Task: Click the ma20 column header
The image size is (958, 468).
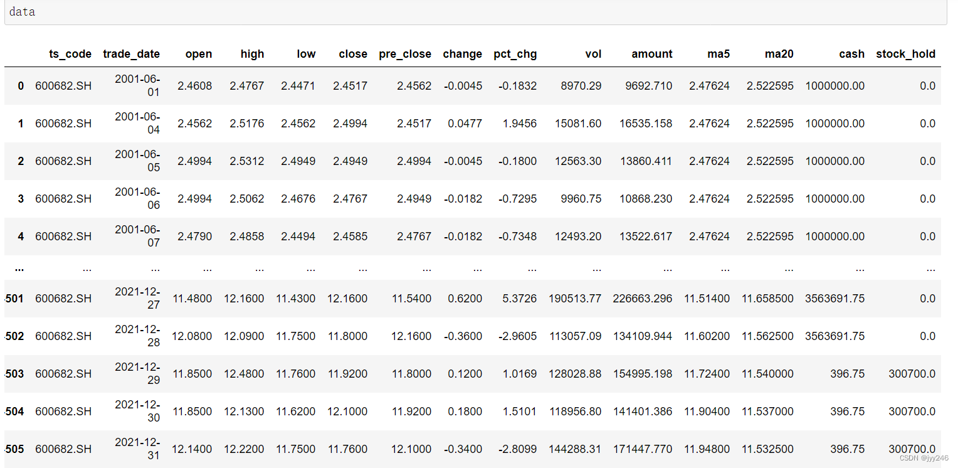Action: pyautogui.click(x=779, y=54)
